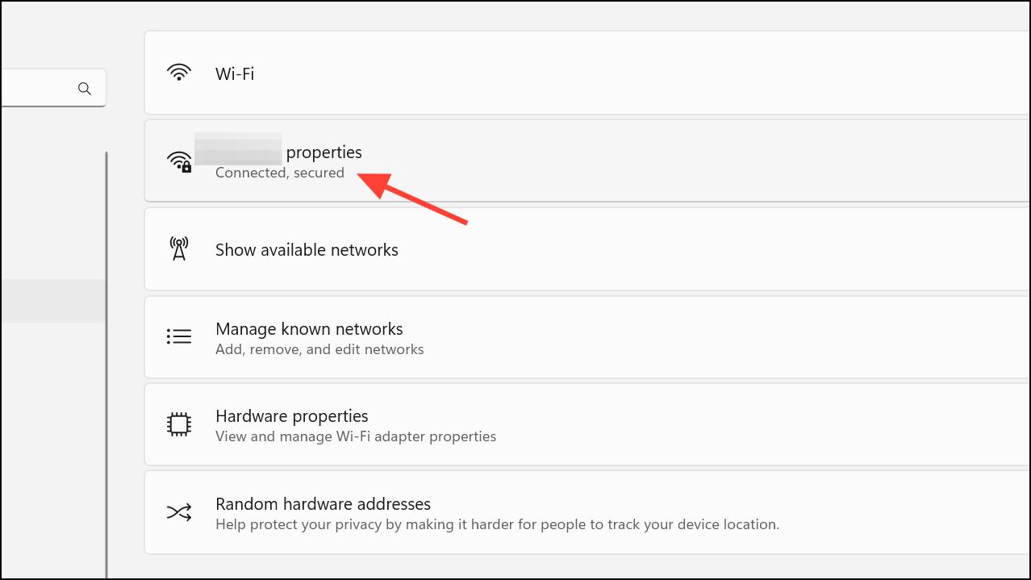Click the privacy description under Random hardware addresses
Viewport: 1031px width, 580px height.
[x=497, y=524]
